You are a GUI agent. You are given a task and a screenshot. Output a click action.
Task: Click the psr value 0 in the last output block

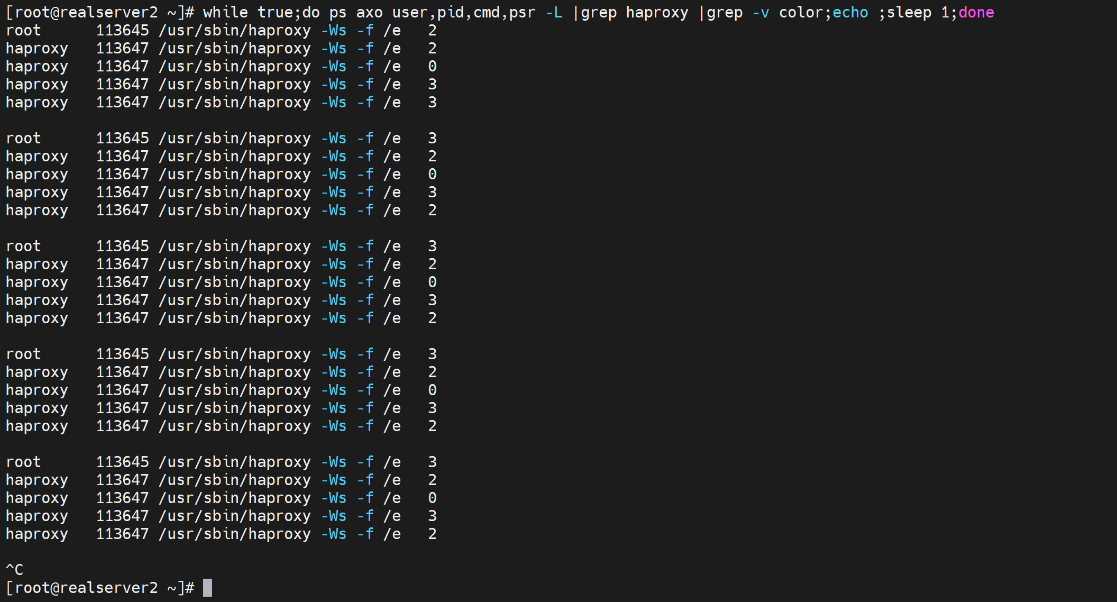pyautogui.click(x=432, y=498)
